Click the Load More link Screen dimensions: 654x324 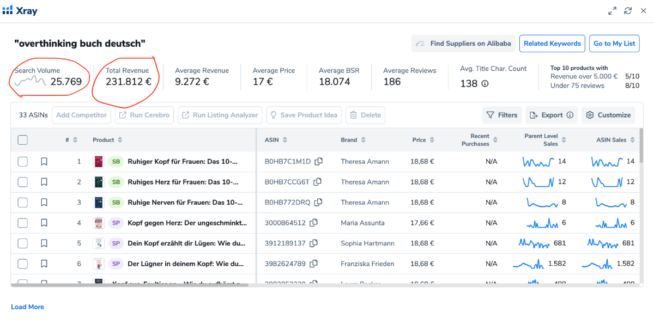tap(27, 307)
